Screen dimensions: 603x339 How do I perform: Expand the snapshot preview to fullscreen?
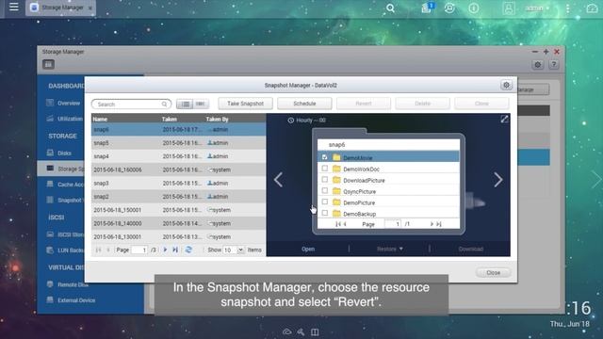[x=504, y=120]
